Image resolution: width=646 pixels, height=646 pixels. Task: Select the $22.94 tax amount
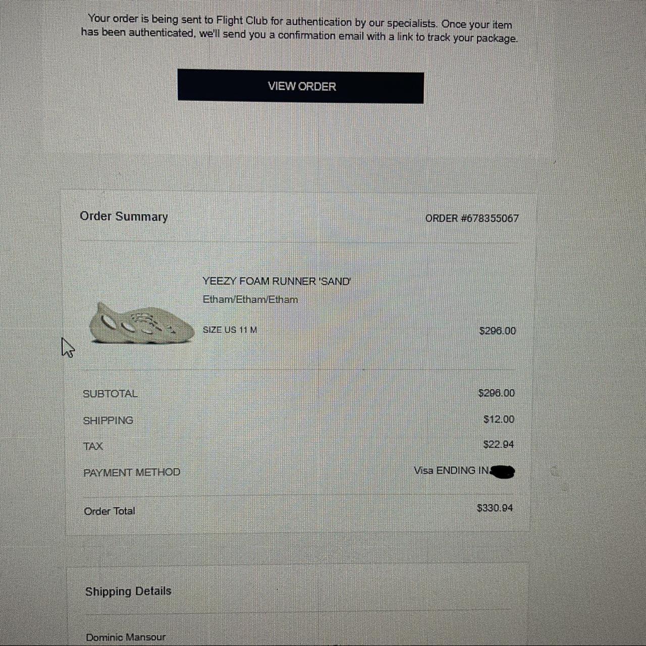coord(498,445)
